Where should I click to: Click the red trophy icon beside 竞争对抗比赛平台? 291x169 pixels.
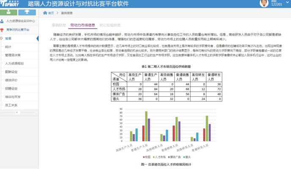[3, 30]
